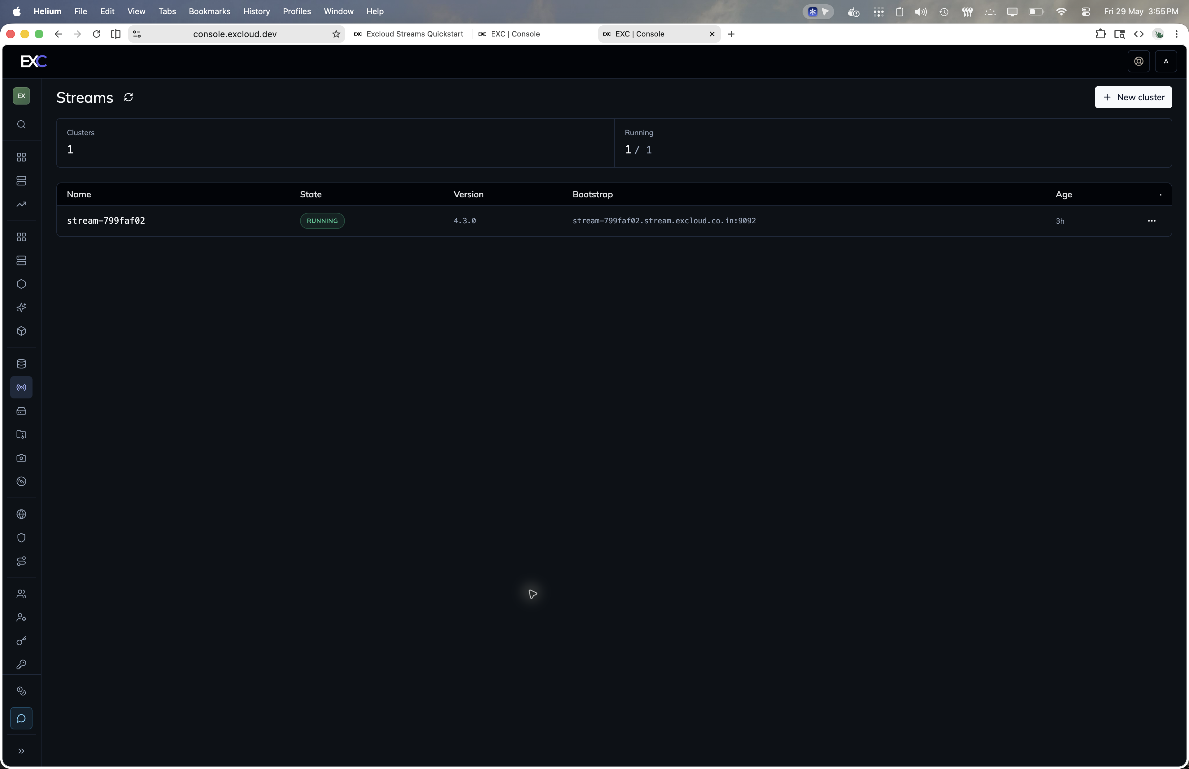This screenshot has height=769, width=1189.
Task: Refresh the Streams list
Action: pyautogui.click(x=128, y=97)
